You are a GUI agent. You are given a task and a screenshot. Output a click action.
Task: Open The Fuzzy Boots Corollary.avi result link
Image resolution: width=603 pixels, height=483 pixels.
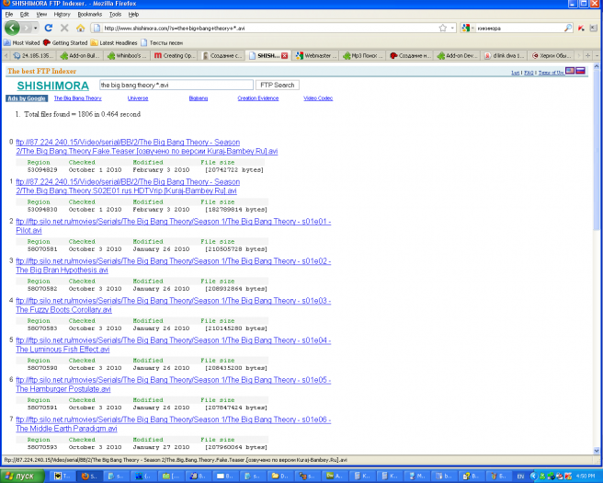173,305
